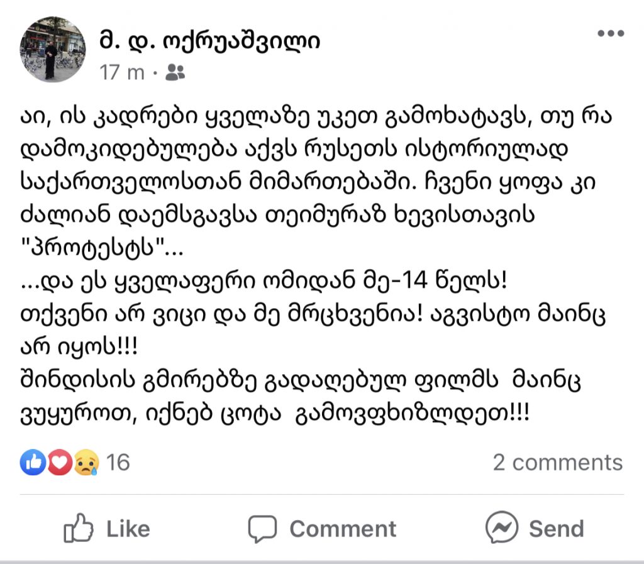Tap the Send button label
The image size is (644, 564).
[x=556, y=529]
